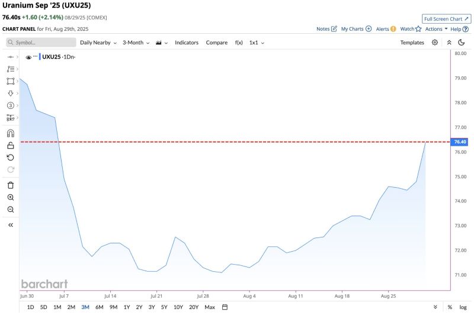Delete drawings with trash icon
474x315 pixels.
click(11, 185)
